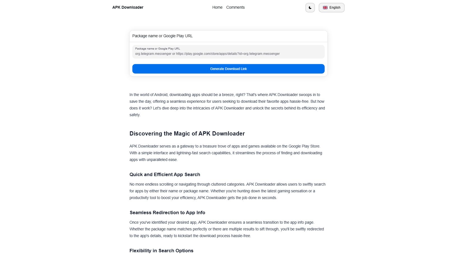Click the small label above the input placeholder
The width and height of the screenshot is (457, 257).
click(158, 48)
